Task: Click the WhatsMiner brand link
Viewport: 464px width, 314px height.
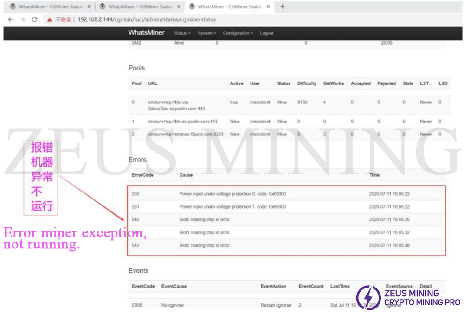Action: (146, 33)
